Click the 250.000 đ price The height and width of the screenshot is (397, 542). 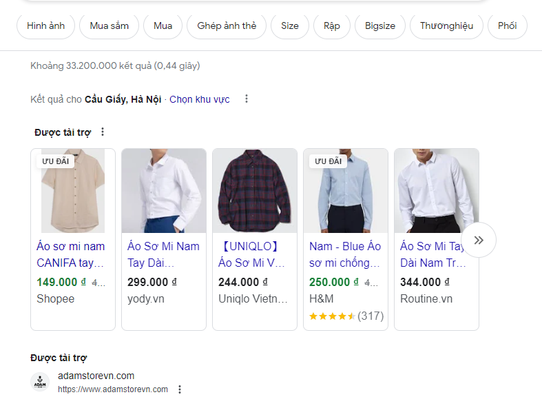(x=334, y=282)
